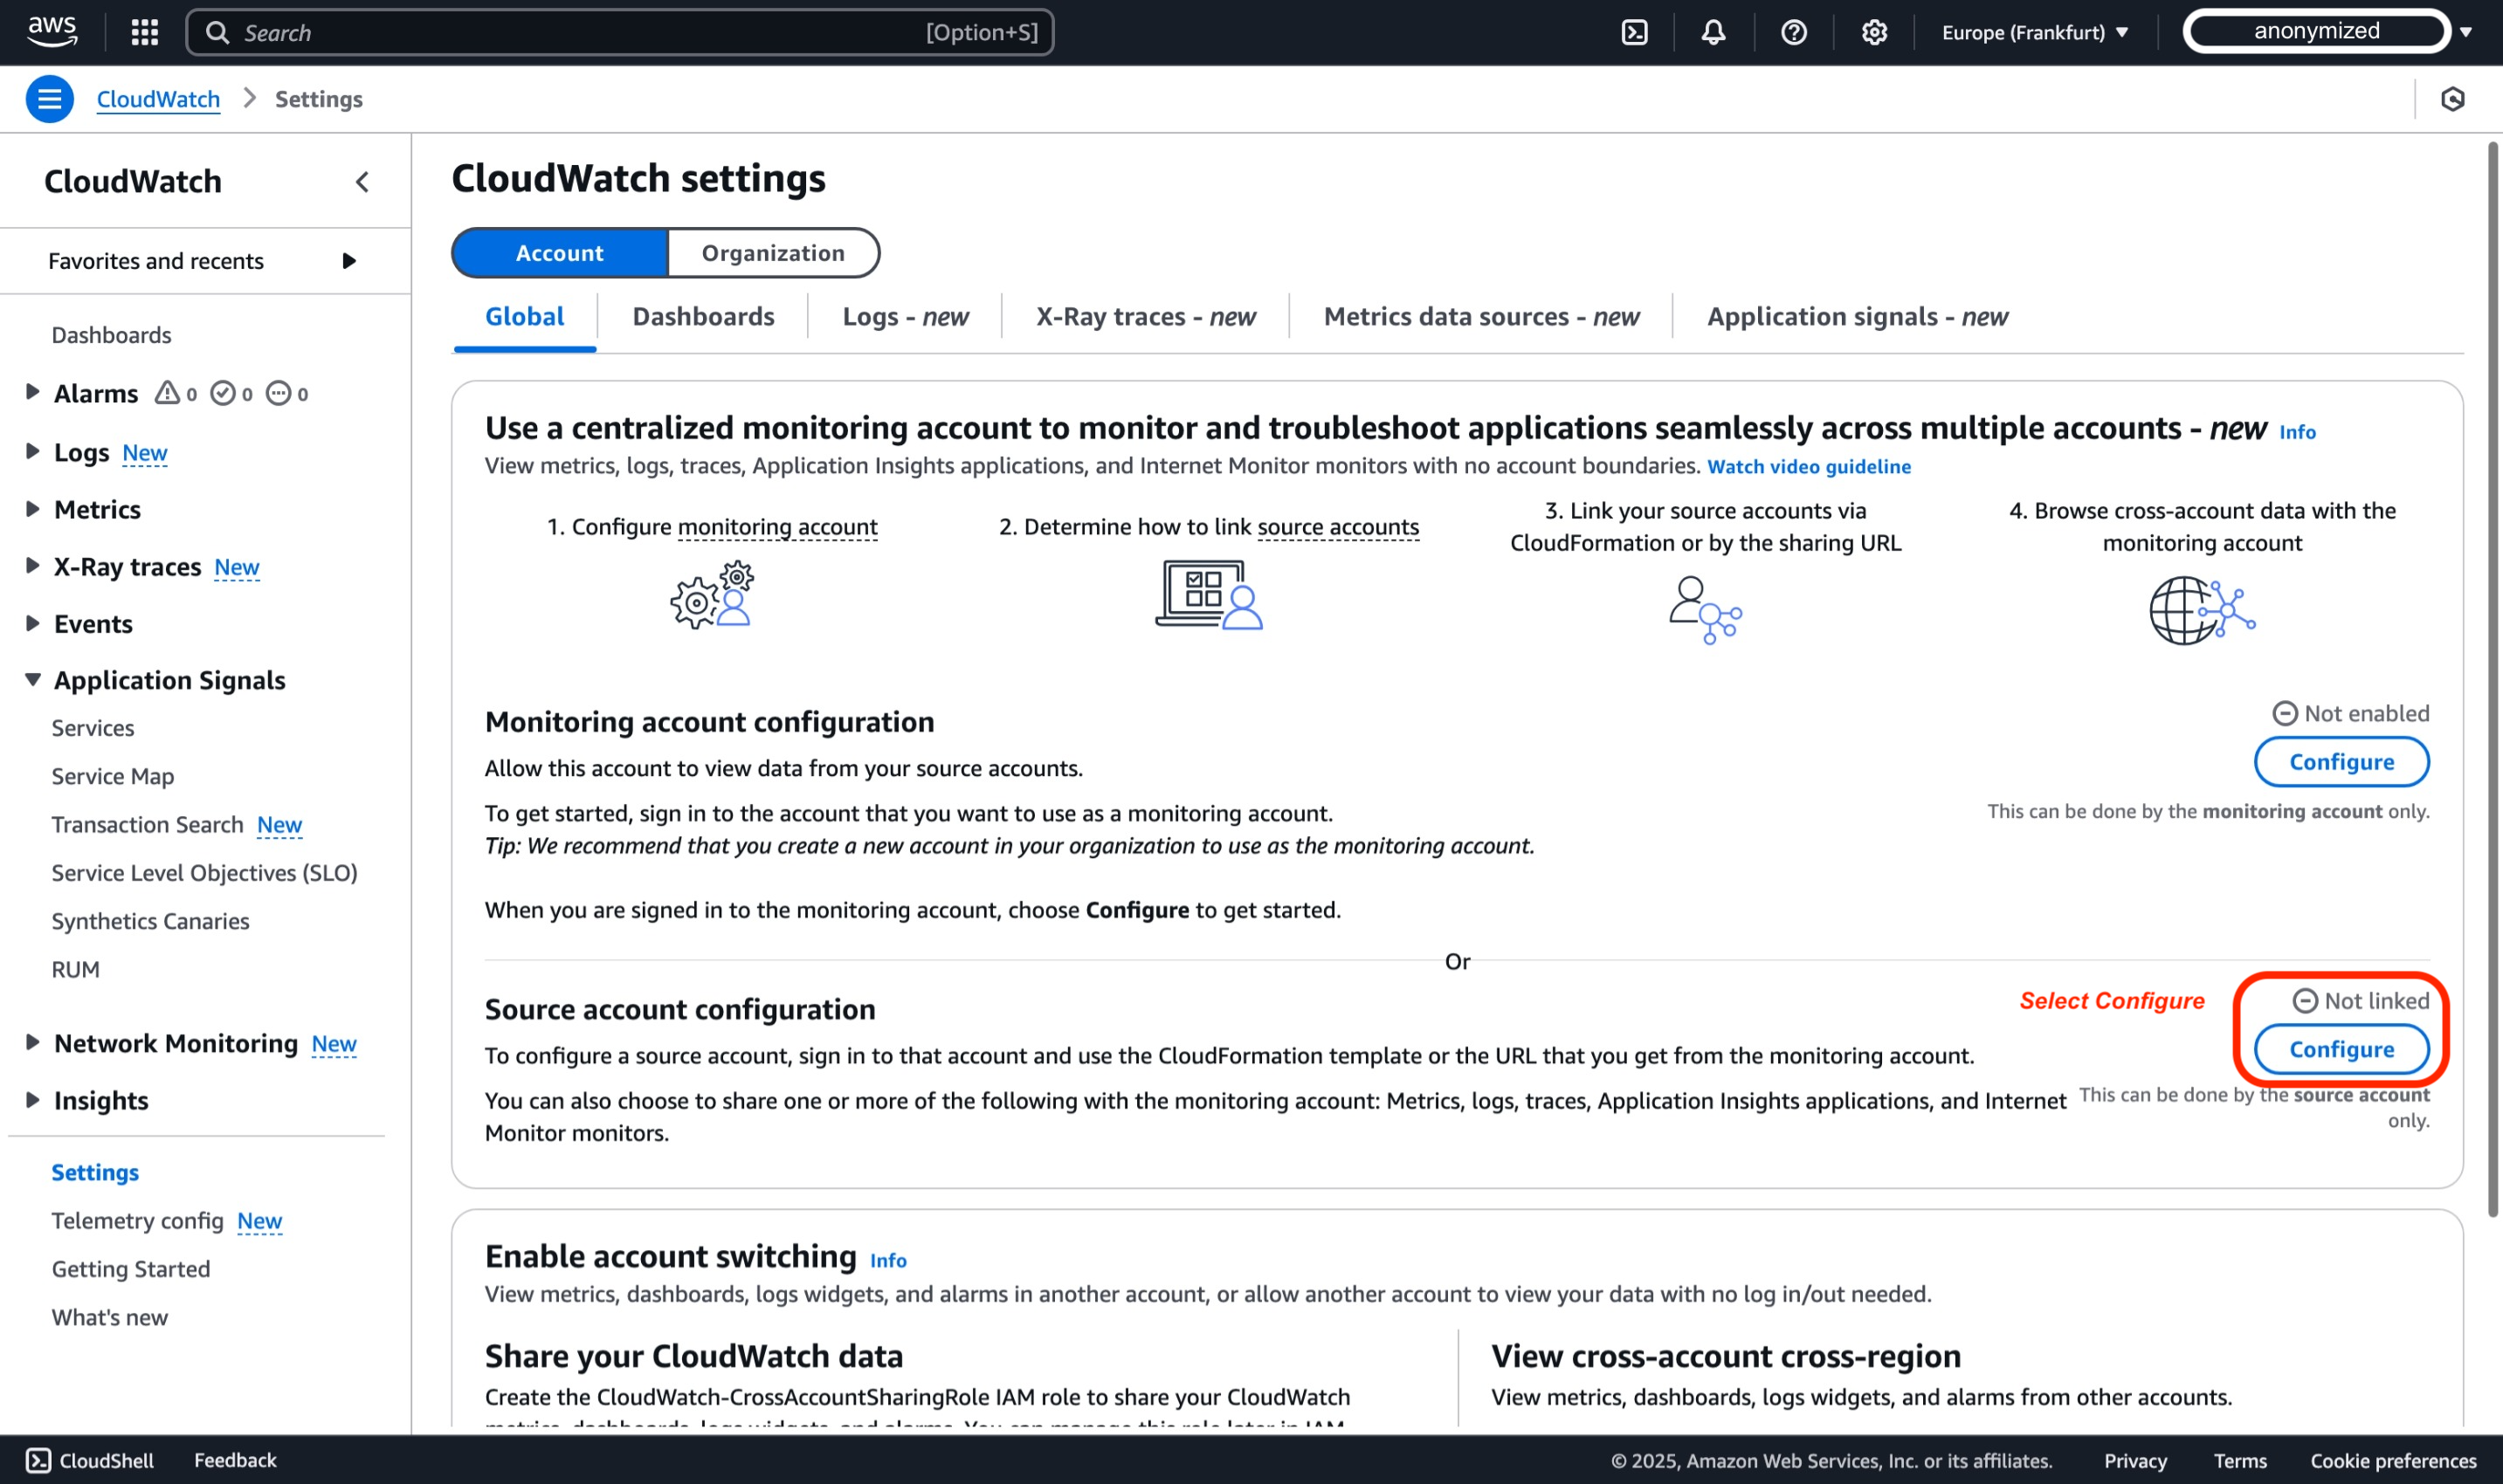Click the search magnifier icon
The width and height of the screenshot is (2503, 1484).
tap(217, 33)
